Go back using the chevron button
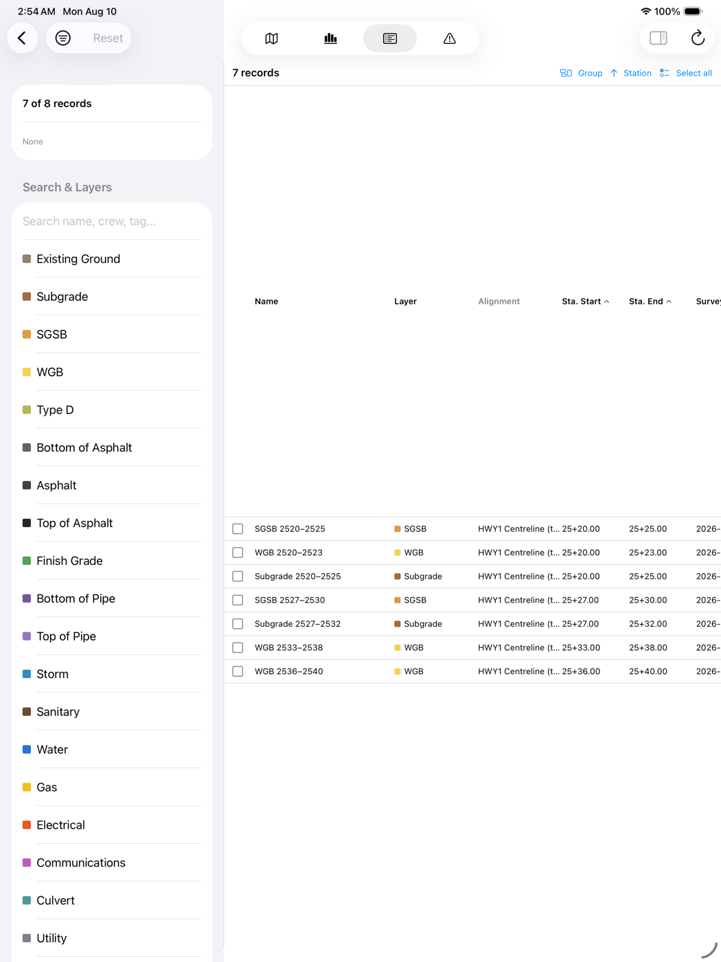 coord(23,38)
